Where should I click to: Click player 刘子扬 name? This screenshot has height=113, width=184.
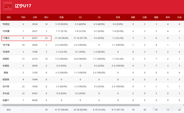6,86
